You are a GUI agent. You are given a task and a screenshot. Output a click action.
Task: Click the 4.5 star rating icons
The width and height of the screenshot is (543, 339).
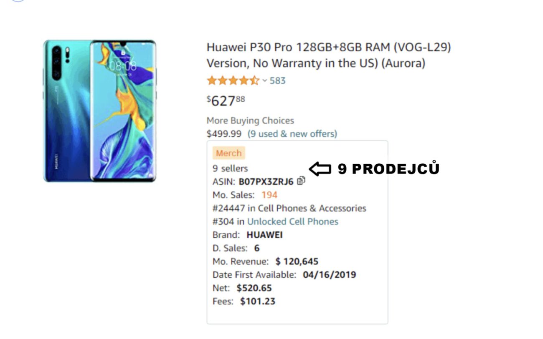coord(233,80)
